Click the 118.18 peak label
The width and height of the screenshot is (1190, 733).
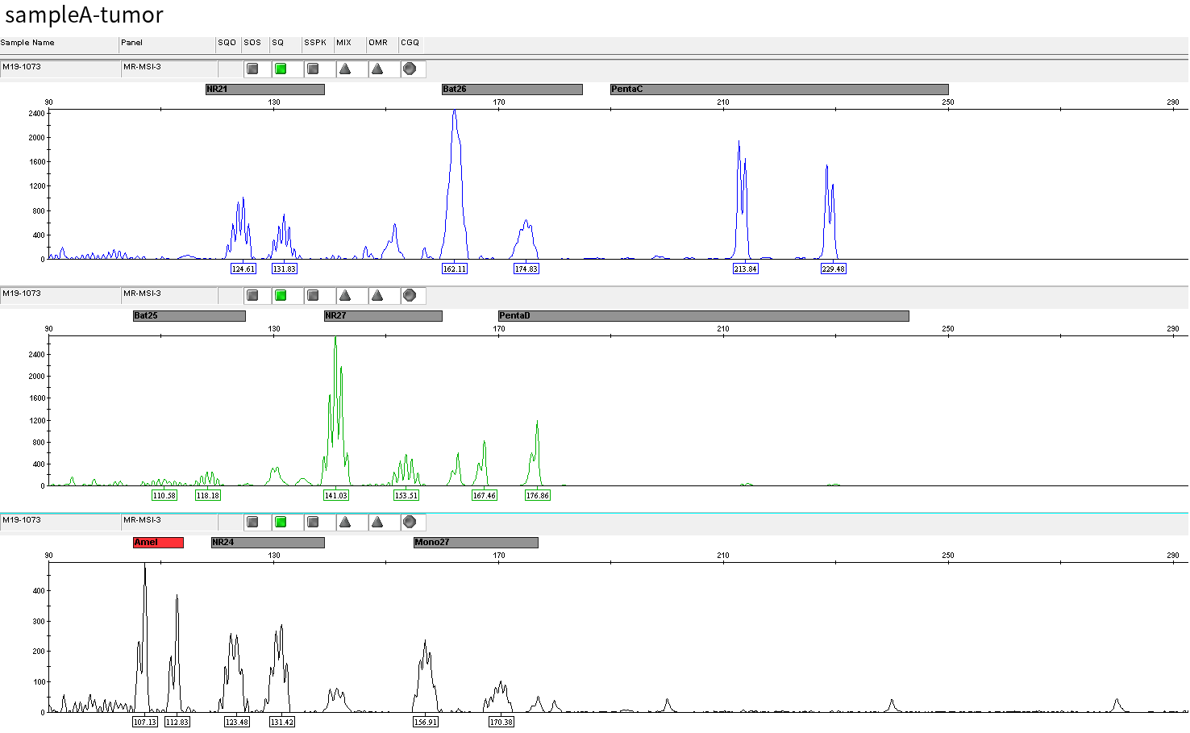click(x=208, y=495)
